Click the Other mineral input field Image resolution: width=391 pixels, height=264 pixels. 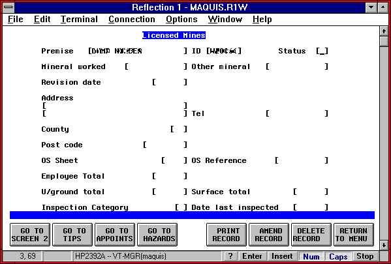coord(297,66)
